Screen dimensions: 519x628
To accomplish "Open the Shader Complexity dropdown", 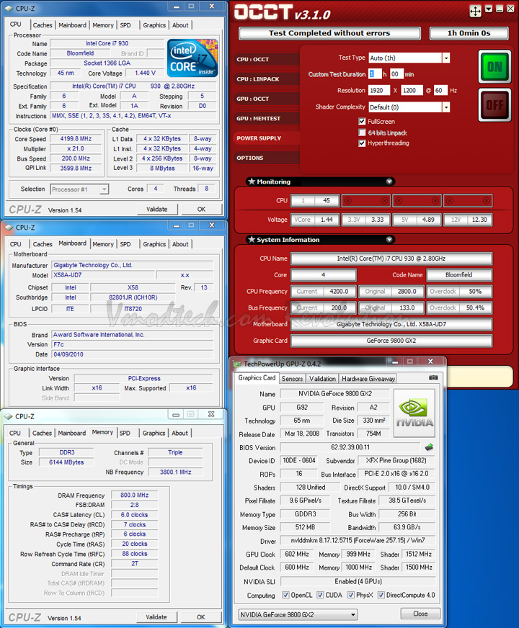I will coord(446,107).
